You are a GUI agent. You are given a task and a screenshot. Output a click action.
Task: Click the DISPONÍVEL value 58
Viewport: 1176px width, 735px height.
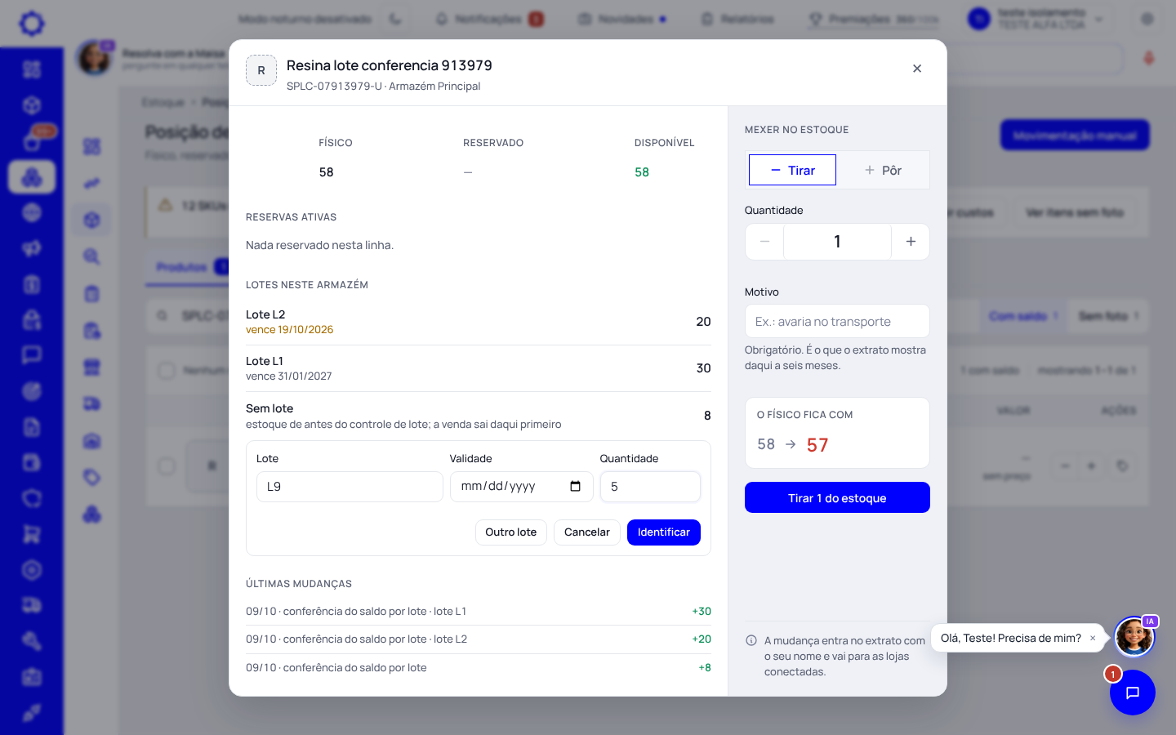tap(642, 172)
